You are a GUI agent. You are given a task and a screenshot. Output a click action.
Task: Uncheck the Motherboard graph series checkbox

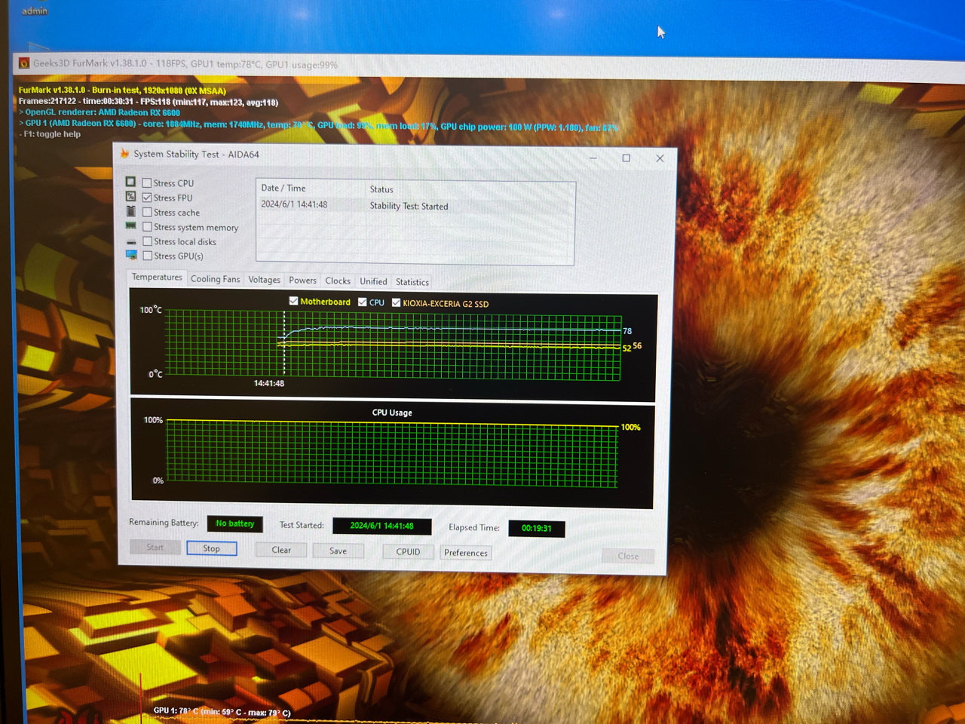(x=293, y=300)
